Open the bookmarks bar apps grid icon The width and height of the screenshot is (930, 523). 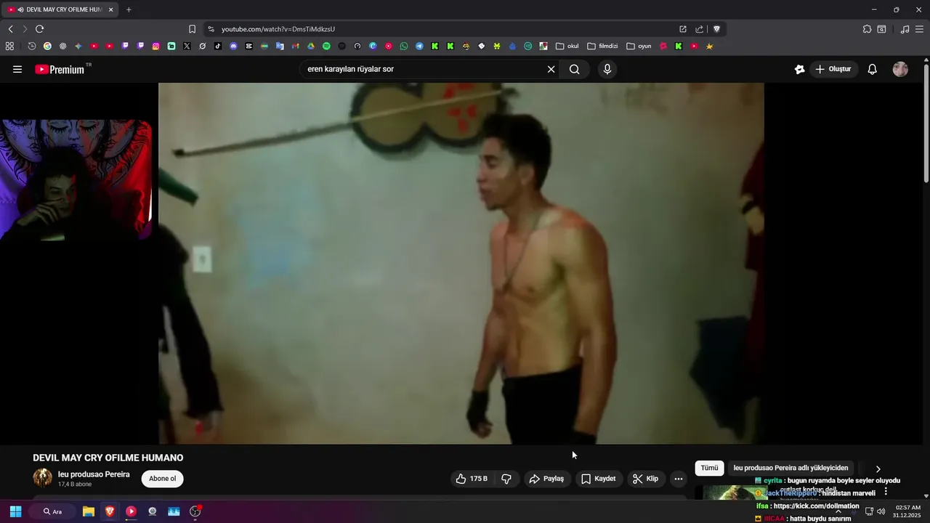click(x=9, y=46)
